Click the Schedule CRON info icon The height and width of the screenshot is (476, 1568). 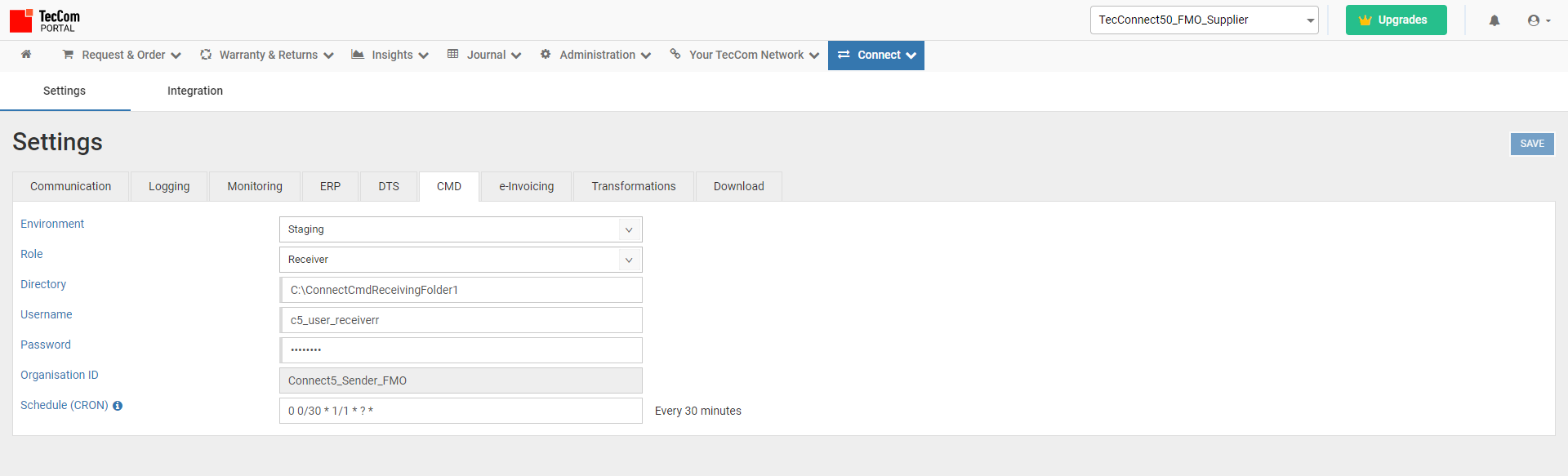(118, 406)
